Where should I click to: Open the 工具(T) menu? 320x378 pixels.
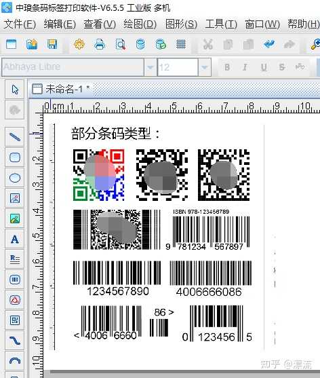coord(221,24)
